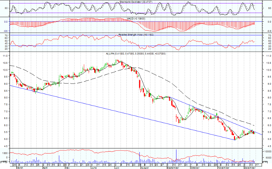This screenshot has width=272, height=169.
Task: Click 8.0 on the right price axis
Action: click(269, 98)
